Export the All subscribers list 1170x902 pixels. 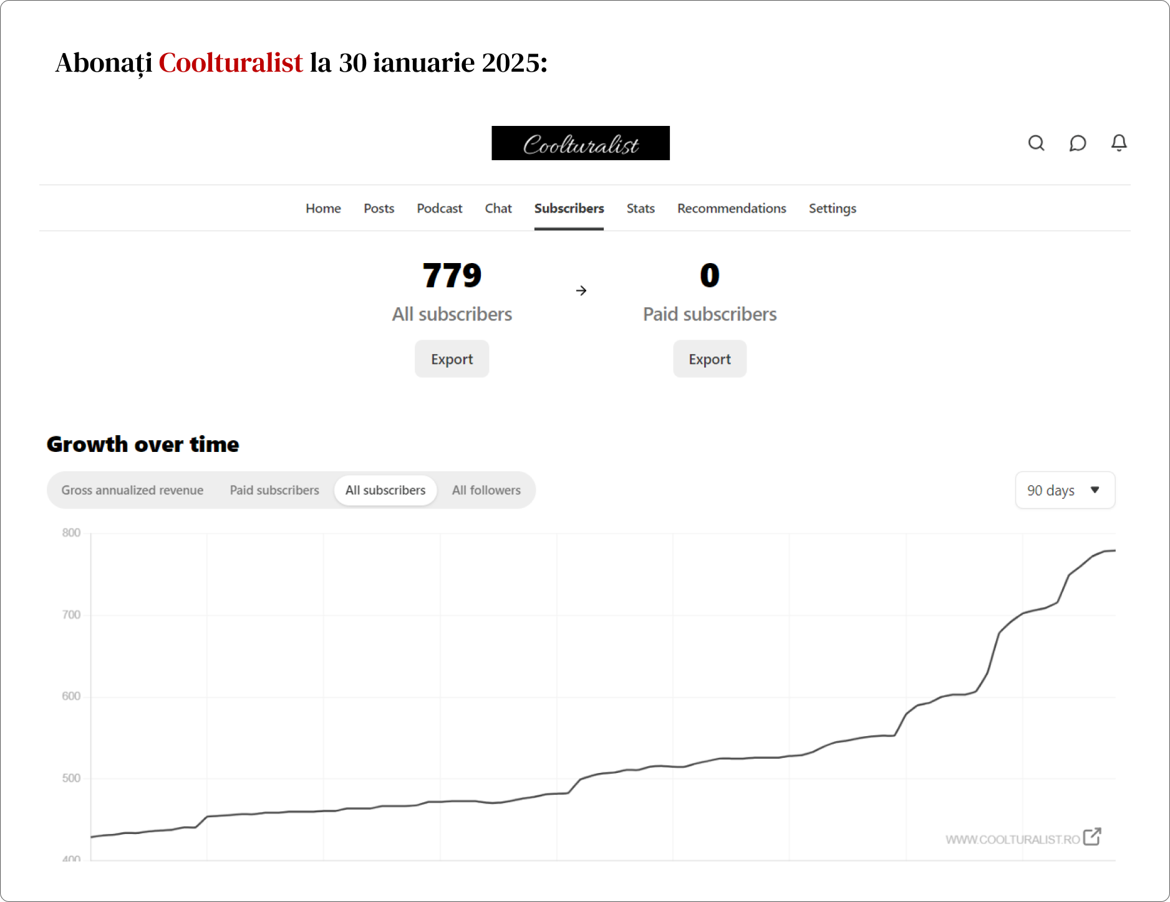[452, 359]
